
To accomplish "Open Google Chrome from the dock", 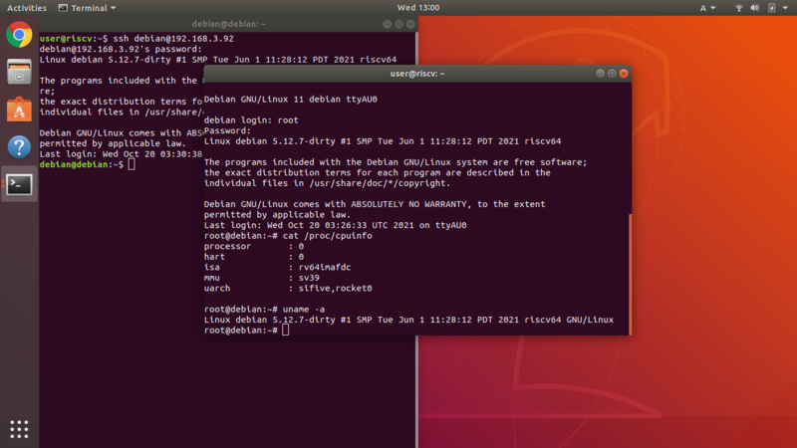I will (x=19, y=35).
